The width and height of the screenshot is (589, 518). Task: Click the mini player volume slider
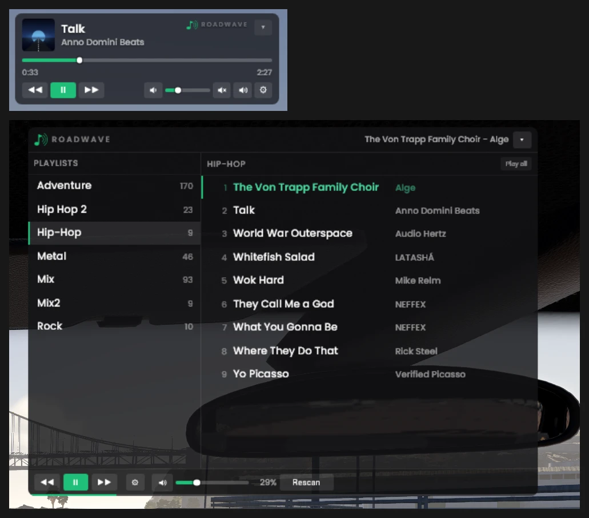pyautogui.click(x=187, y=90)
